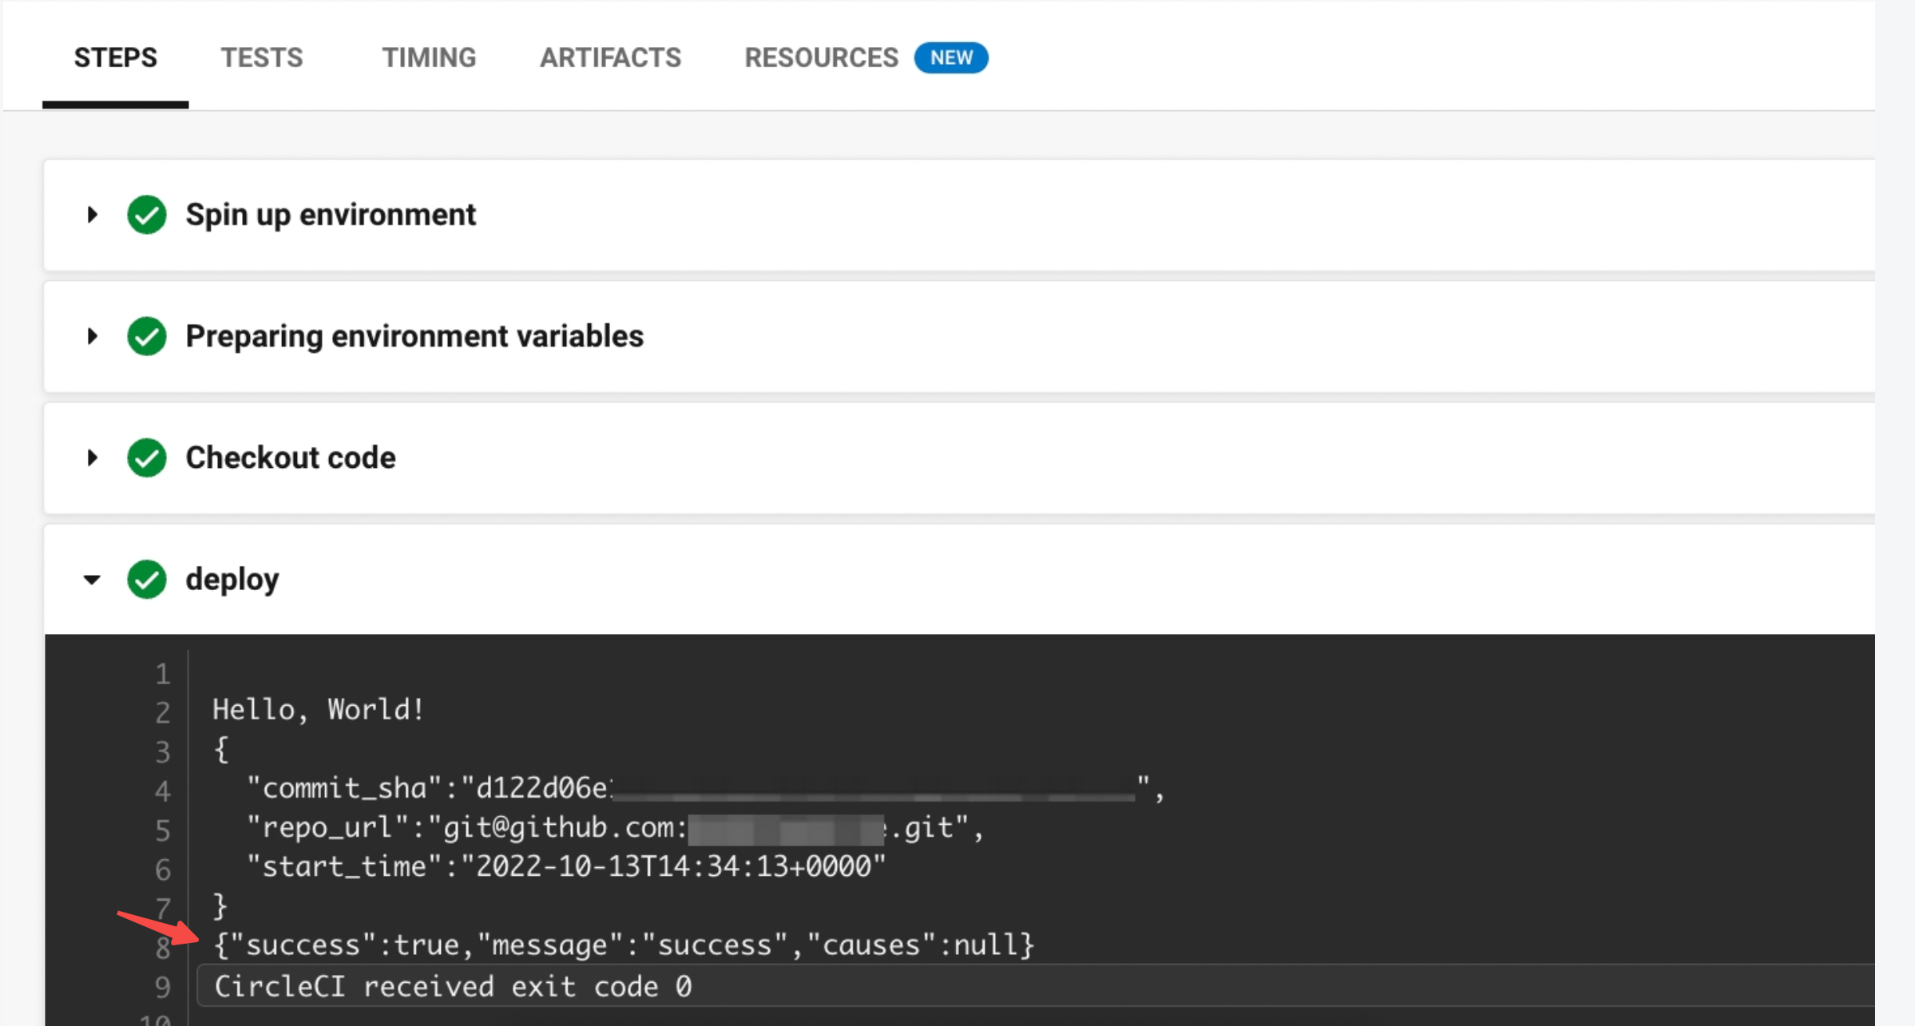
Task: Expand the Checkout code step arrow
Action: point(92,458)
